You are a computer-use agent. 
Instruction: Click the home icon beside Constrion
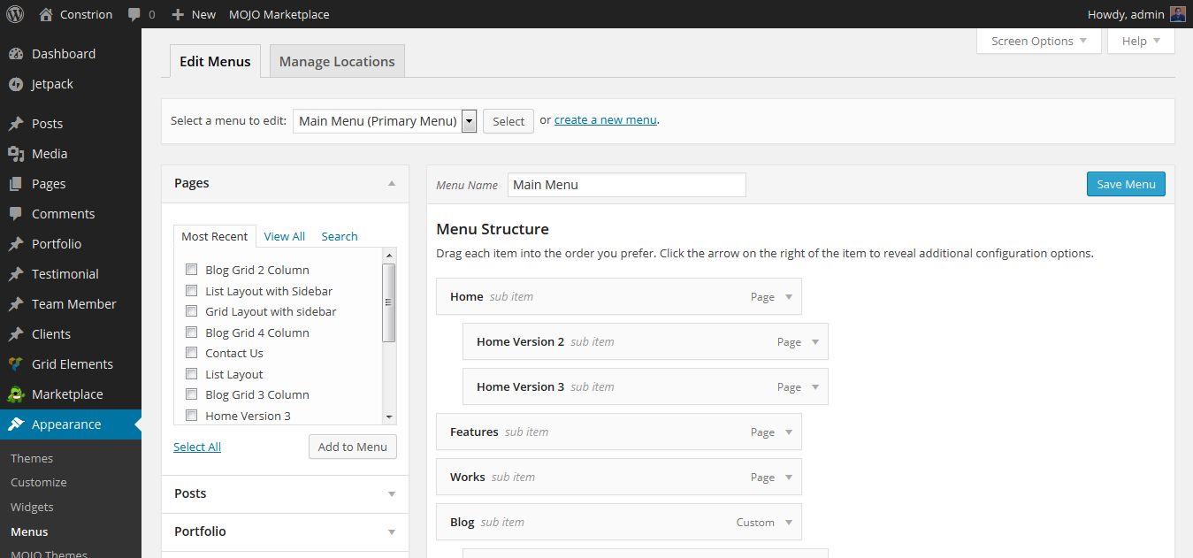(x=46, y=14)
